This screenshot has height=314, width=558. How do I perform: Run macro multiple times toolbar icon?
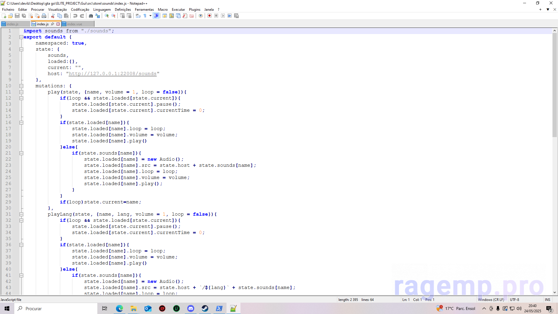(229, 16)
